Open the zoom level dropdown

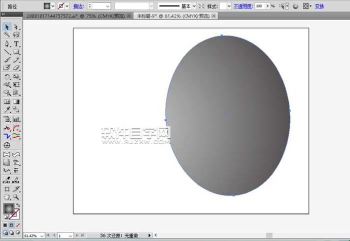pos(41,236)
